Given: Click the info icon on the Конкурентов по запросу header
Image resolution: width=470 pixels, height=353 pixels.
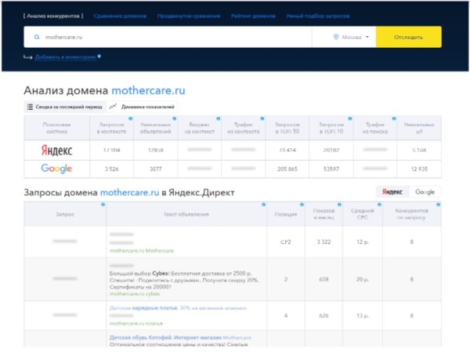Looking at the screenshot, I should [438, 205].
